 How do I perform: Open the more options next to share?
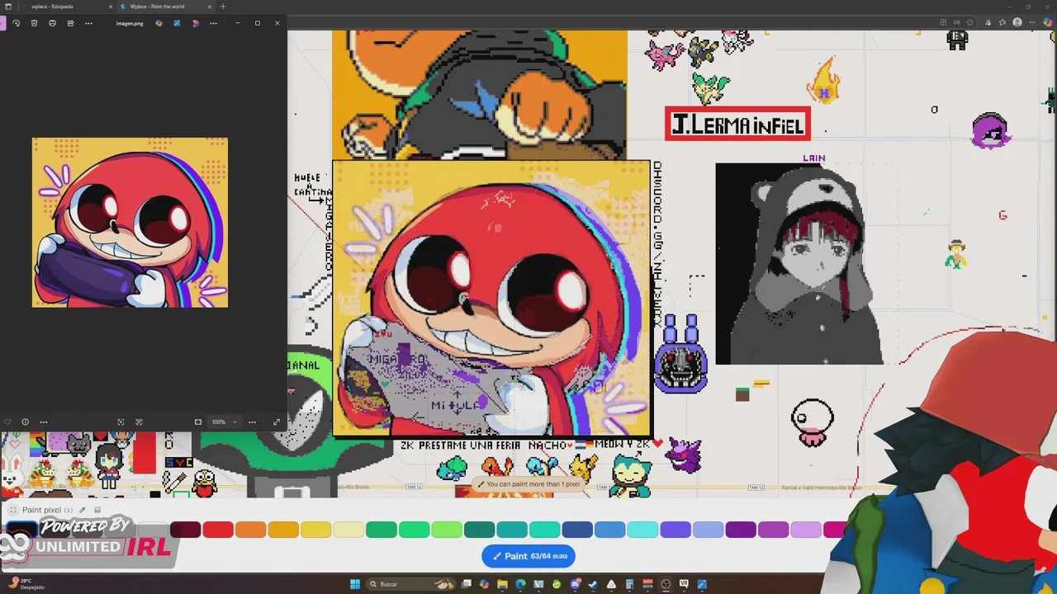(88, 23)
